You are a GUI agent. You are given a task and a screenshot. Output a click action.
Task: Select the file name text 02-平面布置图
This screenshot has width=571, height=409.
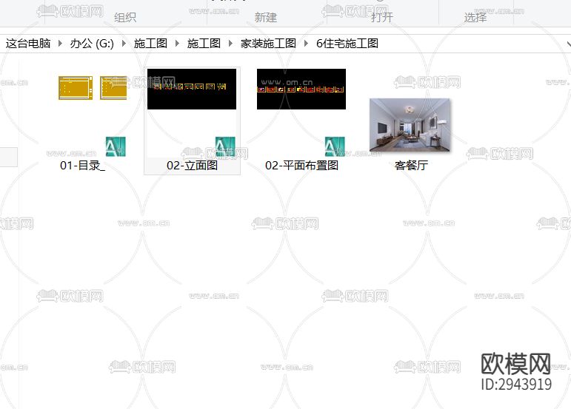[x=301, y=166]
